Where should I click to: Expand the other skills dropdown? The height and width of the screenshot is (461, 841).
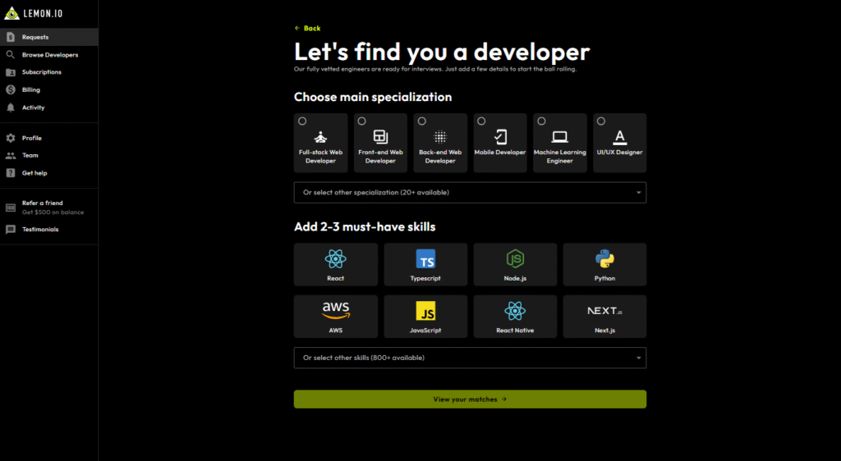[x=470, y=358]
